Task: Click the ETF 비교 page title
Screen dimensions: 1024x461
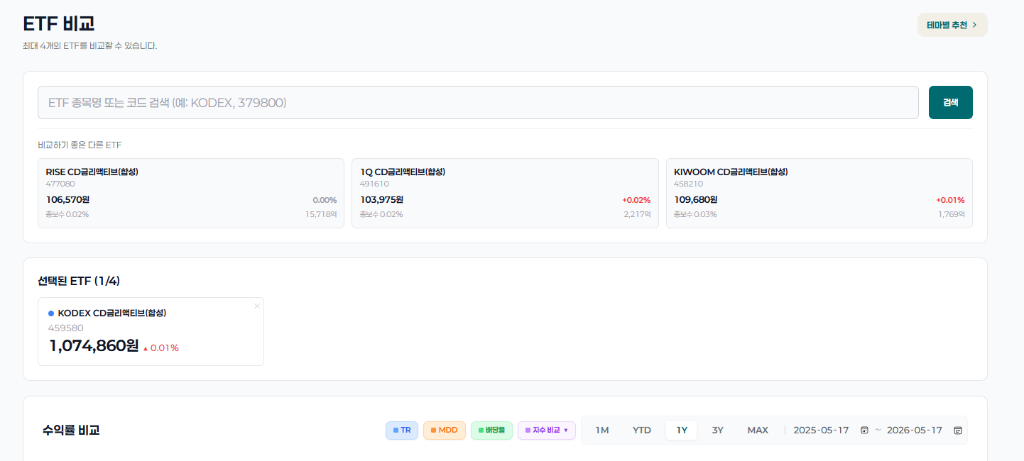Action: tap(59, 23)
